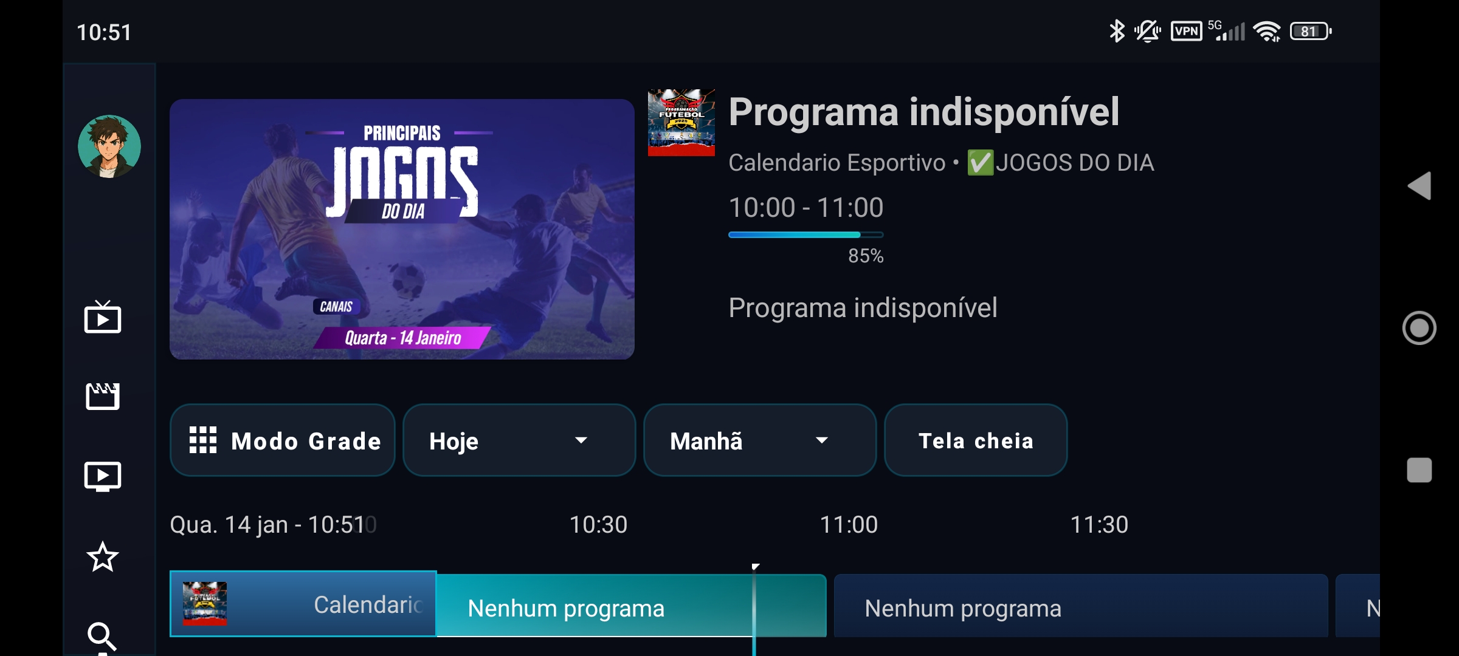The width and height of the screenshot is (1459, 656).
Task: Open the Live TV sidebar icon
Action: pos(103,317)
